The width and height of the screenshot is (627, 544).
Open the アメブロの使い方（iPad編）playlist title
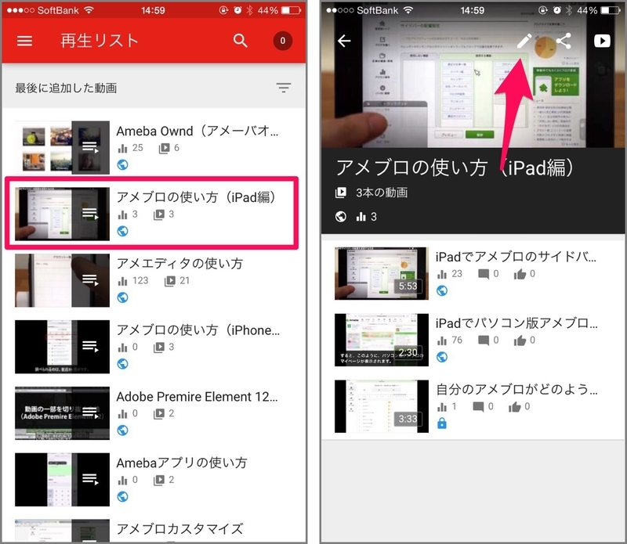tap(197, 197)
